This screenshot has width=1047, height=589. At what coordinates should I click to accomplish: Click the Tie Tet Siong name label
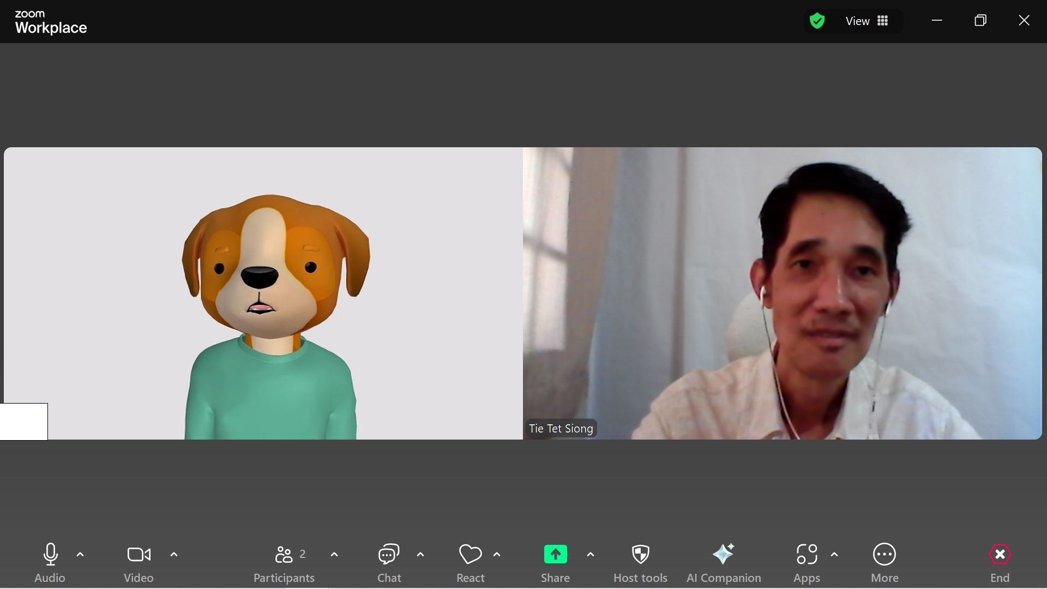coord(561,429)
